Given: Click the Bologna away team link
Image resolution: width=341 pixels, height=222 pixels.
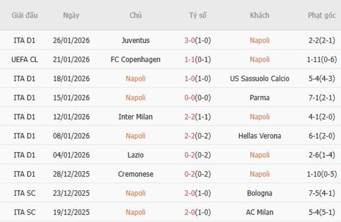Looking at the screenshot, I should tap(259, 193).
